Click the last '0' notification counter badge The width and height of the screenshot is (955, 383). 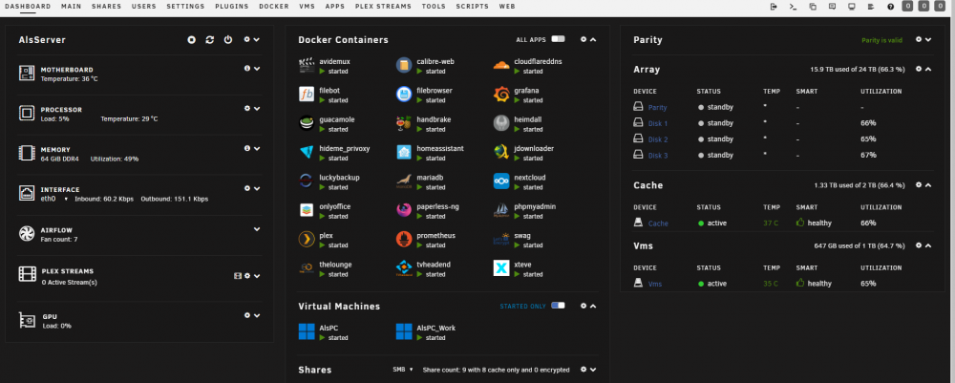(x=941, y=7)
